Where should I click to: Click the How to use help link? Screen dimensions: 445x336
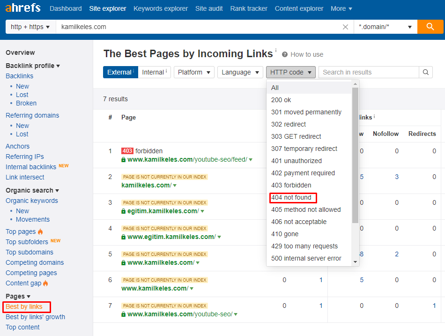click(x=307, y=54)
